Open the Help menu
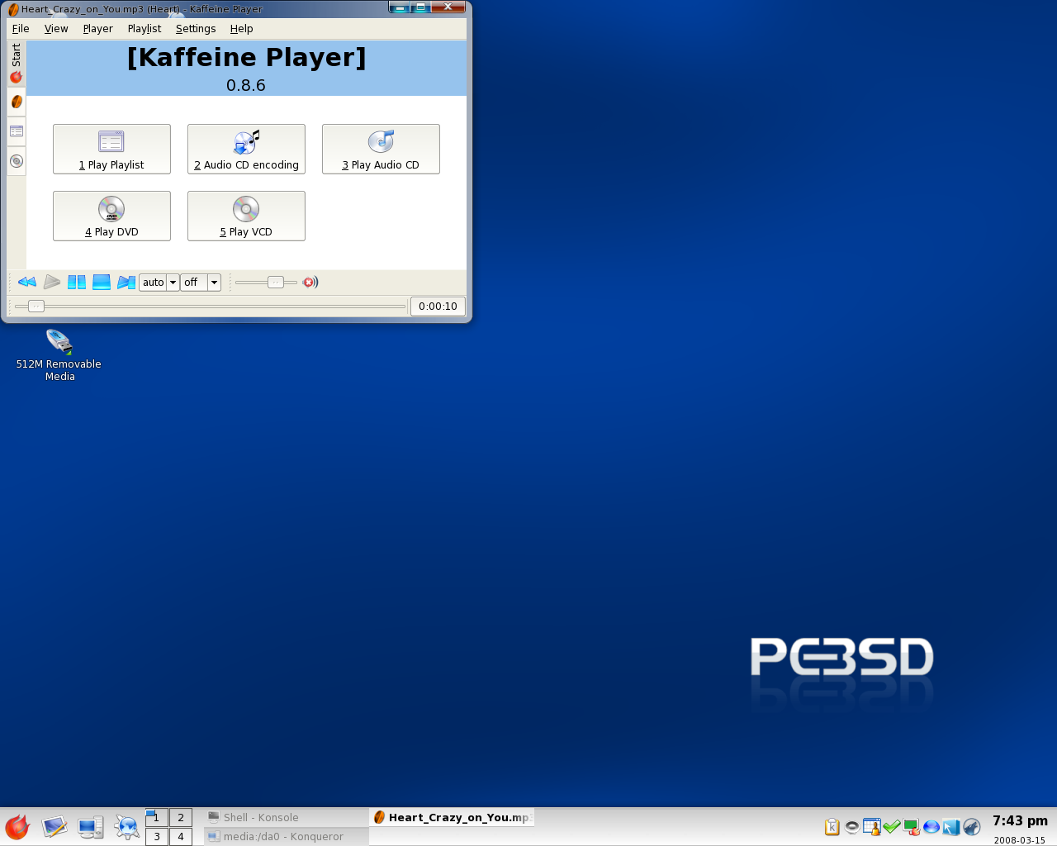 point(241,28)
